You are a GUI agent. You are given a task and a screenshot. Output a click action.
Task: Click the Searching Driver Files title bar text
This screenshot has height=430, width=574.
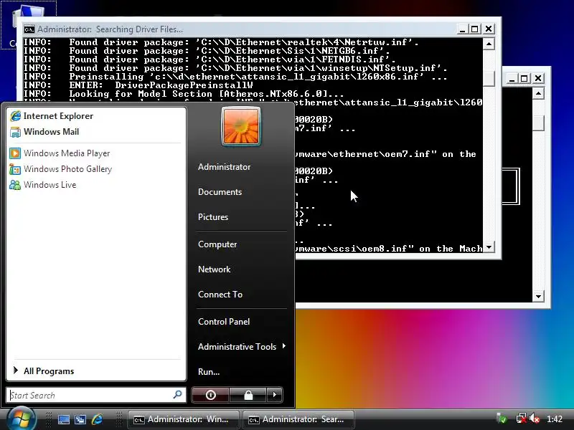pyautogui.click(x=110, y=29)
